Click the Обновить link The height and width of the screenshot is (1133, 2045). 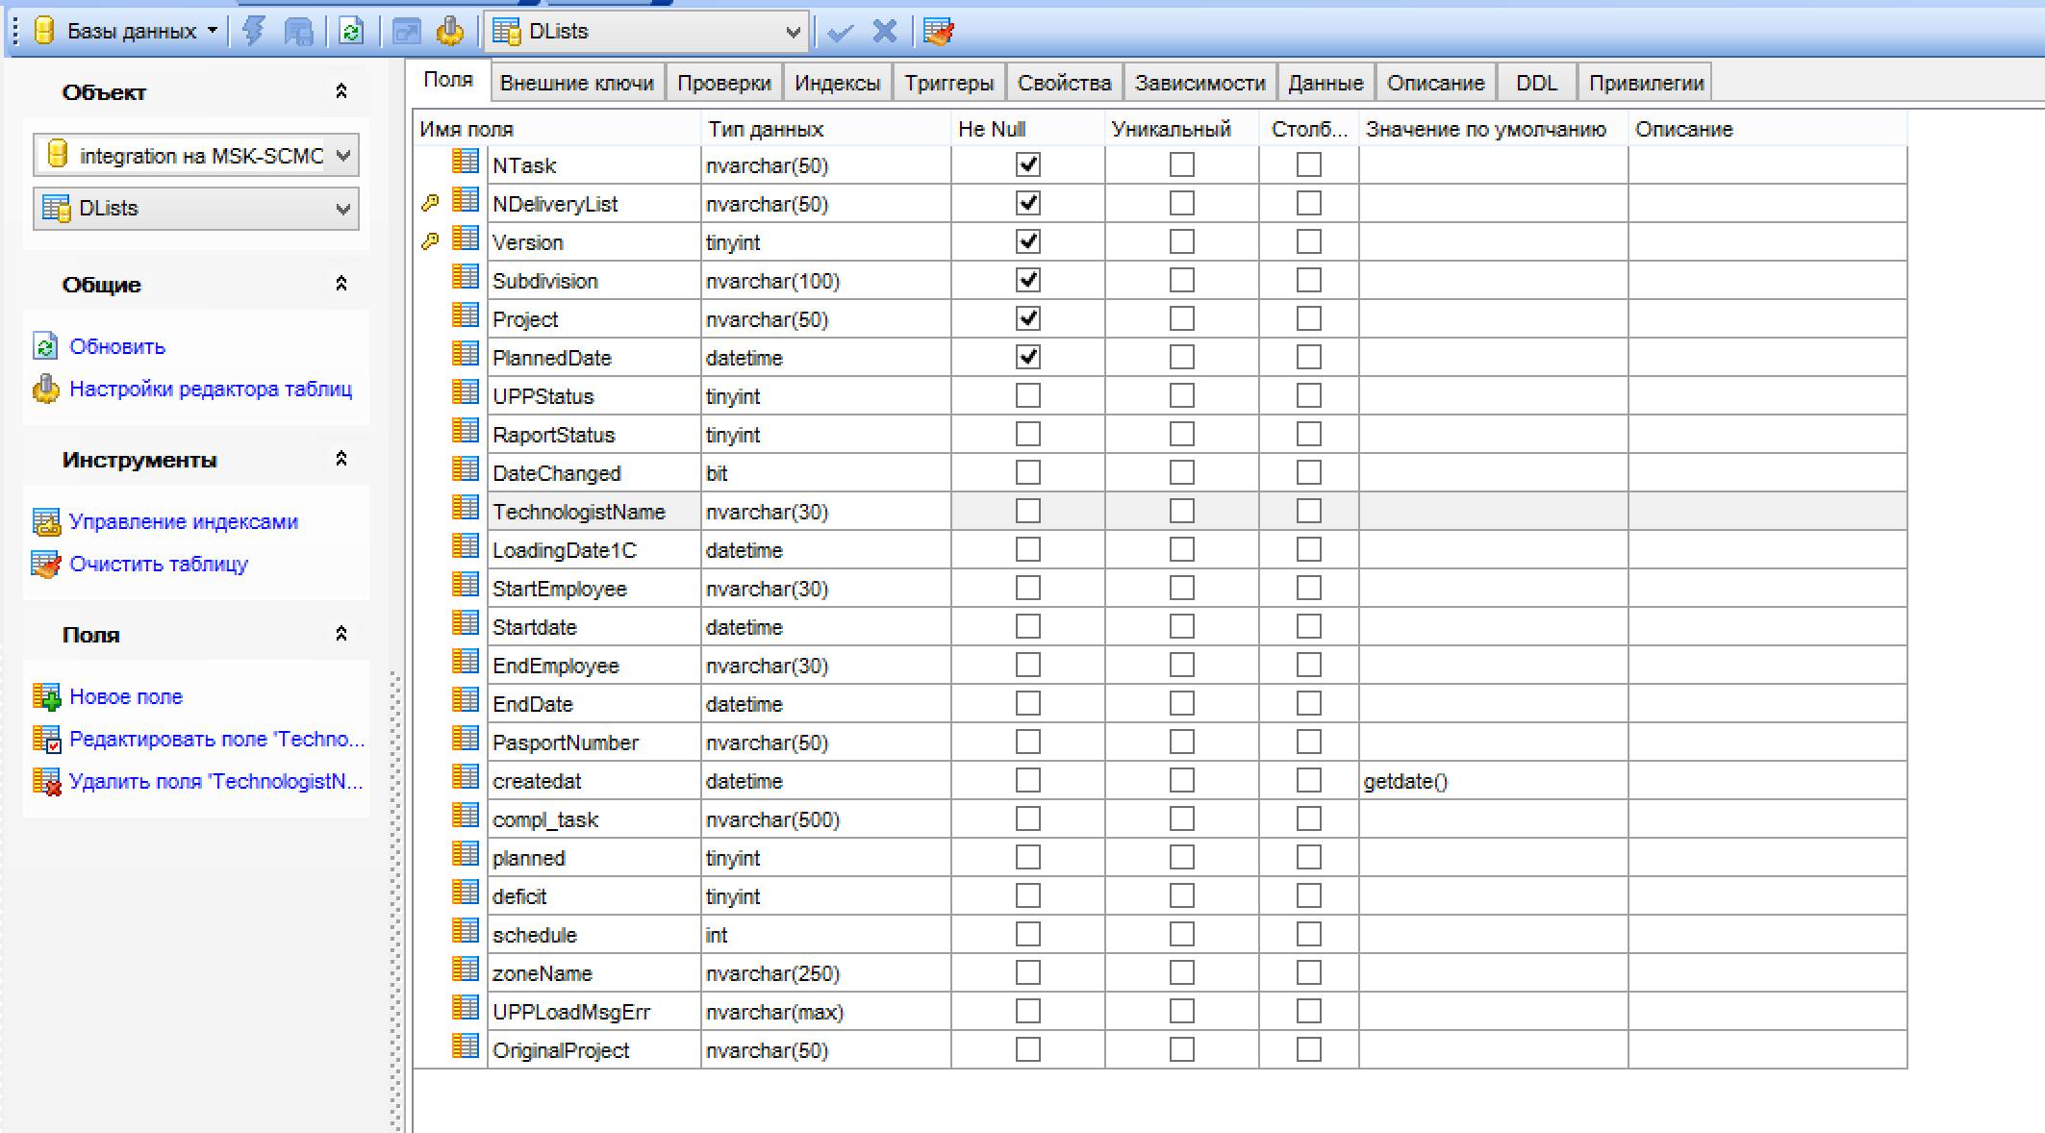(117, 346)
